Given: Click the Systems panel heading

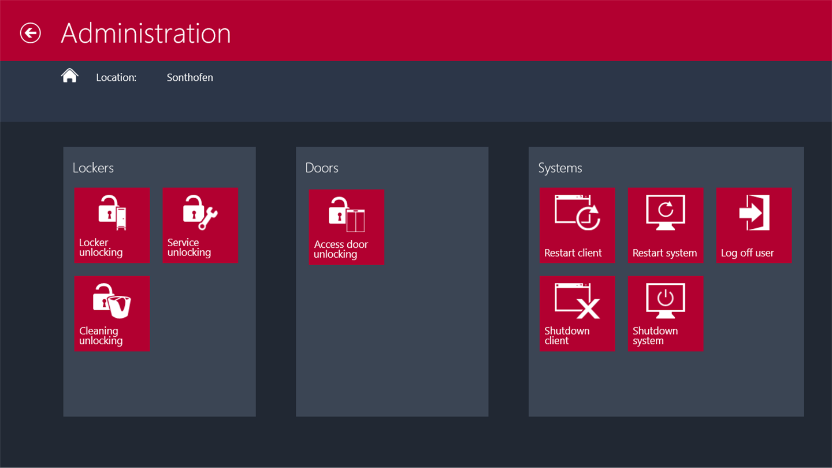Looking at the screenshot, I should coord(560,168).
